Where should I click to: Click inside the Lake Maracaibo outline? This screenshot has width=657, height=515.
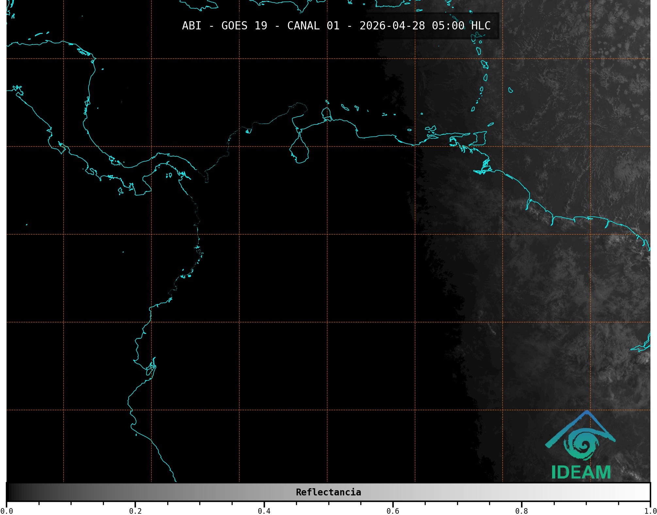click(299, 152)
